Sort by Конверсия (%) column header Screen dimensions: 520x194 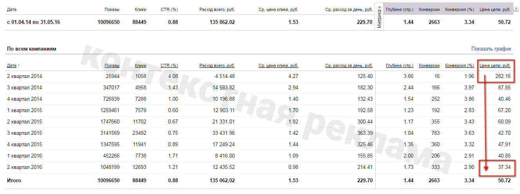(x=460, y=65)
